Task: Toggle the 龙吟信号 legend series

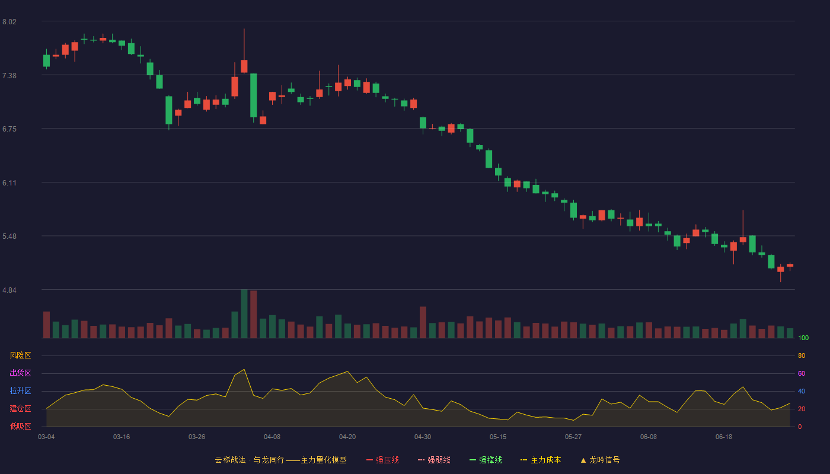Action: click(600, 460)
